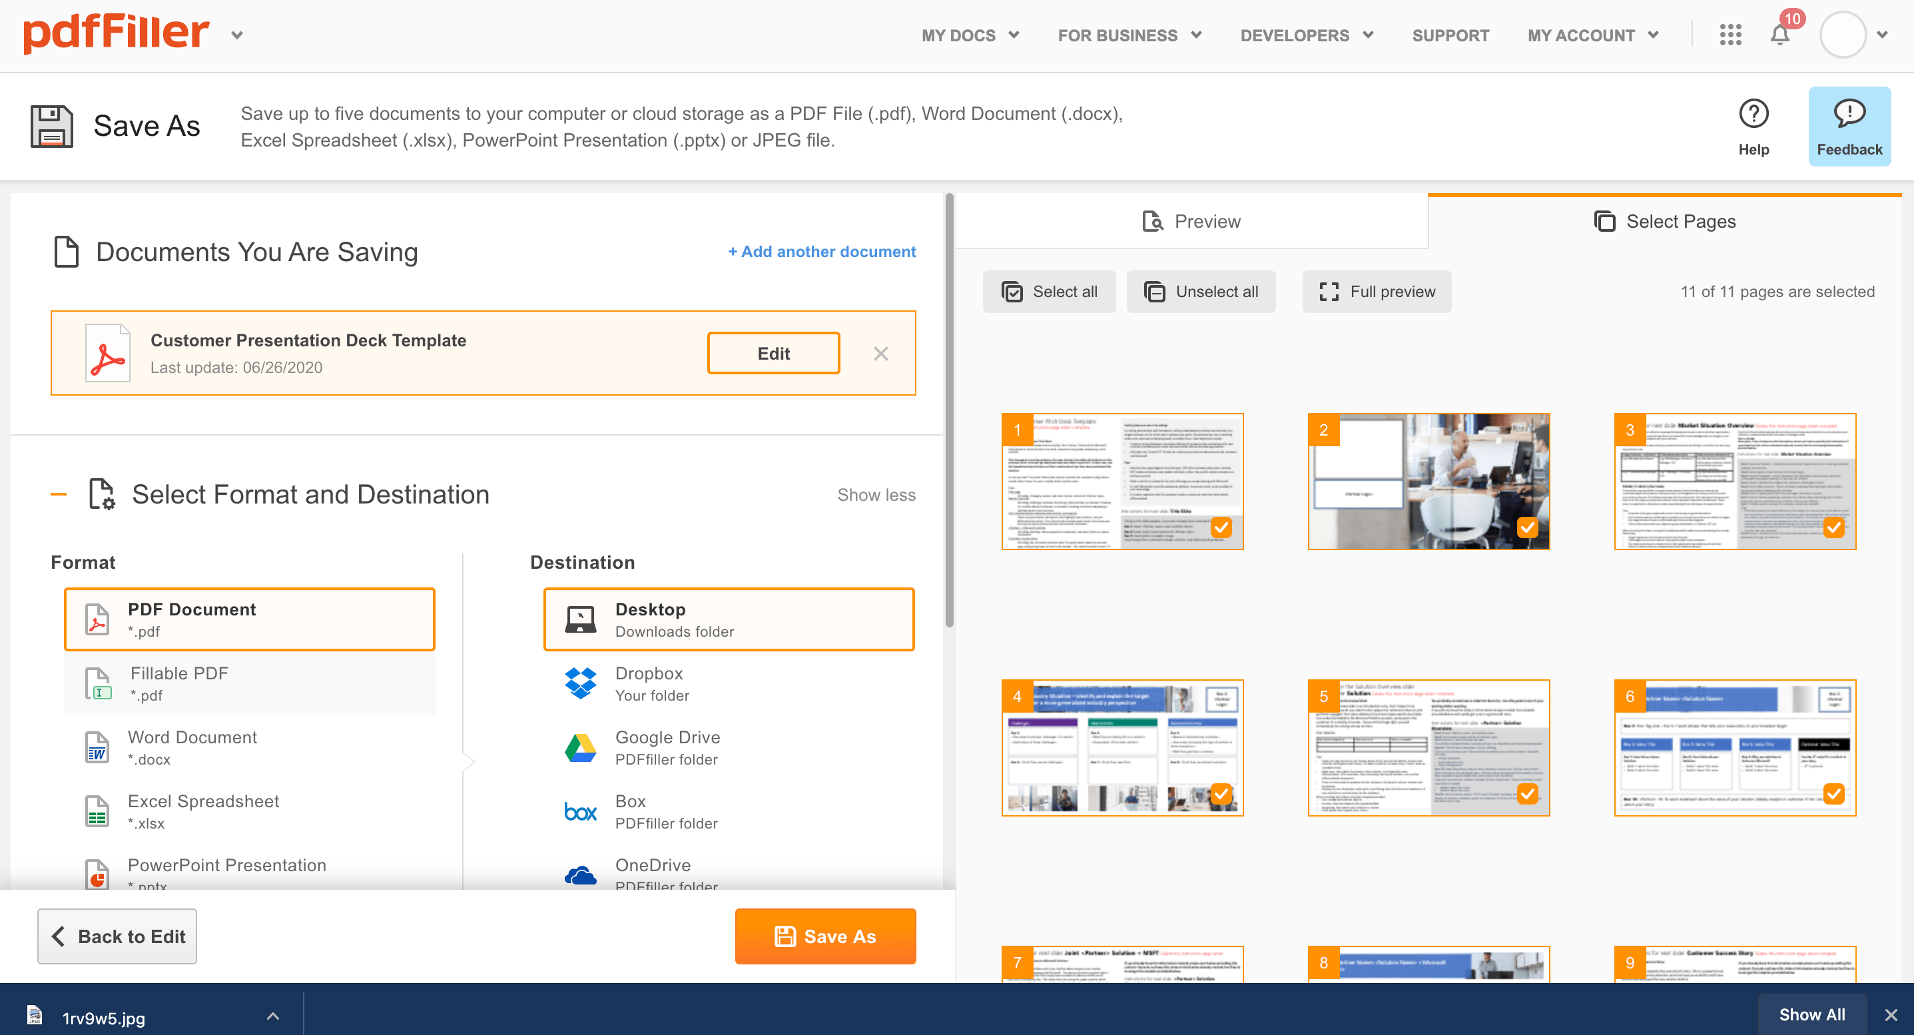Select Dropbox as destination
Image resolution: width=1914 pixels, height=1035 pixels.
coord(729,683)
